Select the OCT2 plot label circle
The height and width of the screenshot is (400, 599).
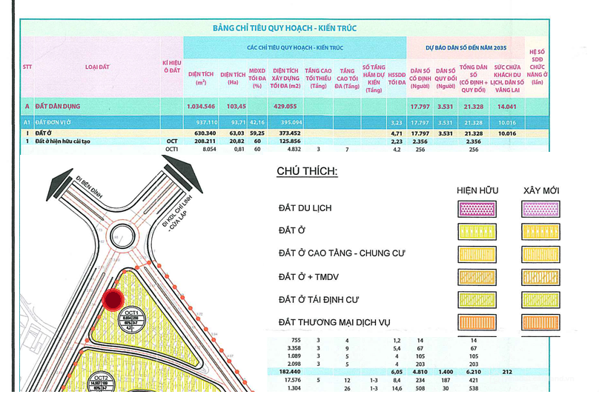[x=102, y=382]
